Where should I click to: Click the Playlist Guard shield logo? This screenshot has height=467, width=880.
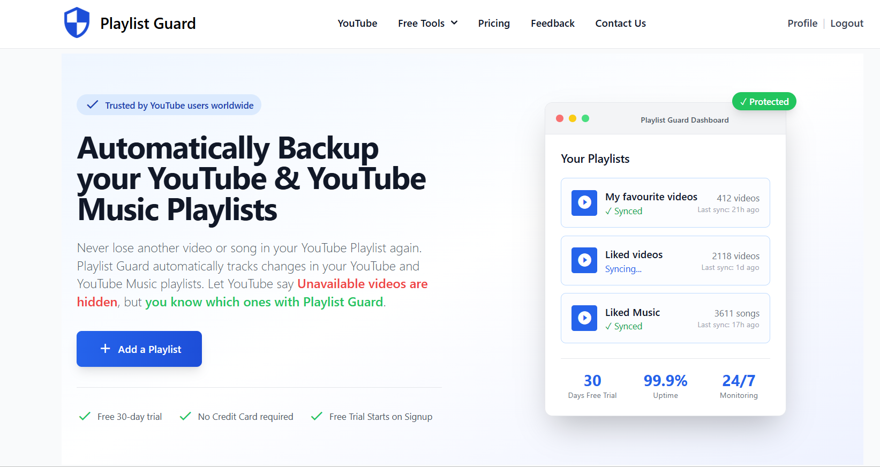77,22
